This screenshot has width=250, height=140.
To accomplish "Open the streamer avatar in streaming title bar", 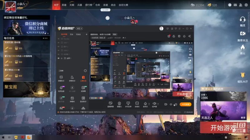I will [161, 29].
